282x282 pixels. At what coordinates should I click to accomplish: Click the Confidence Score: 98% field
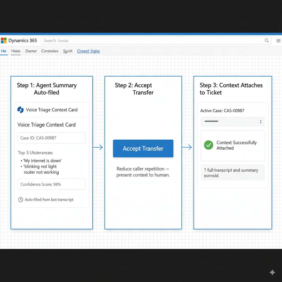pyautogui.click(x=51, y=184)
